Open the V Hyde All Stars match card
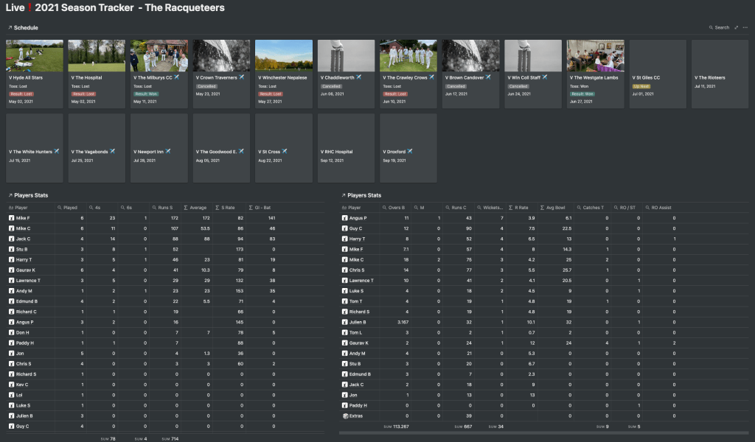The width and height of the screenshot is (755, 442). click(x=35, y=74)
